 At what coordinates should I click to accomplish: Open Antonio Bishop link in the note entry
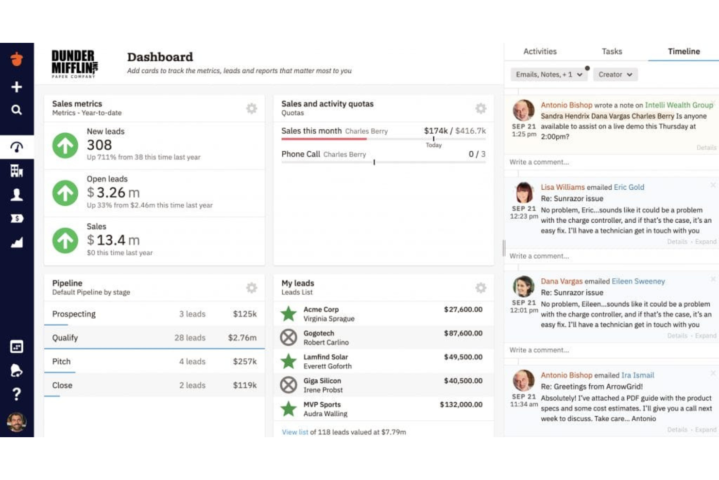point(566,105)
